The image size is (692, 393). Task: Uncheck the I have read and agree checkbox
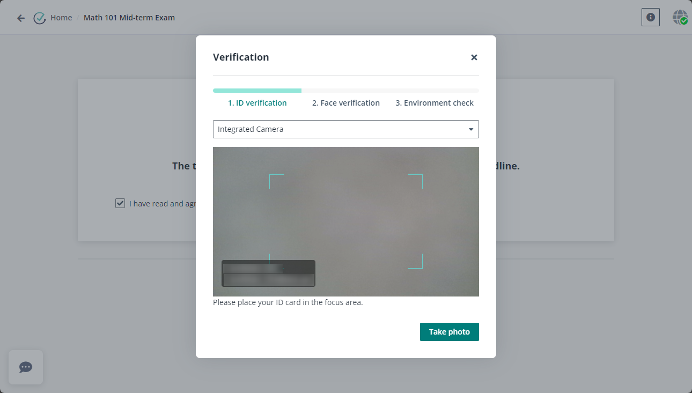click(120, 203)
